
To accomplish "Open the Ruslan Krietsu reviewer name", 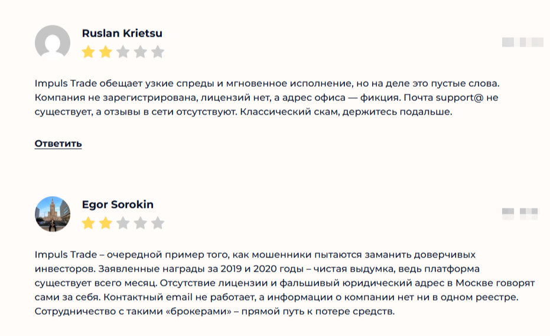I will click(122, 33).
